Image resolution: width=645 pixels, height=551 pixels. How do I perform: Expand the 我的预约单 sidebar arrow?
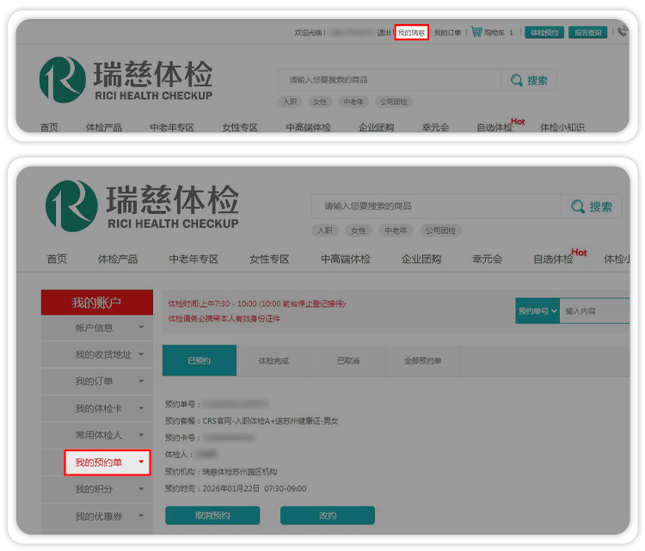point(141,462)
